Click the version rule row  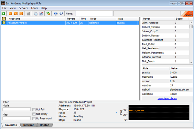coord(167,81)
